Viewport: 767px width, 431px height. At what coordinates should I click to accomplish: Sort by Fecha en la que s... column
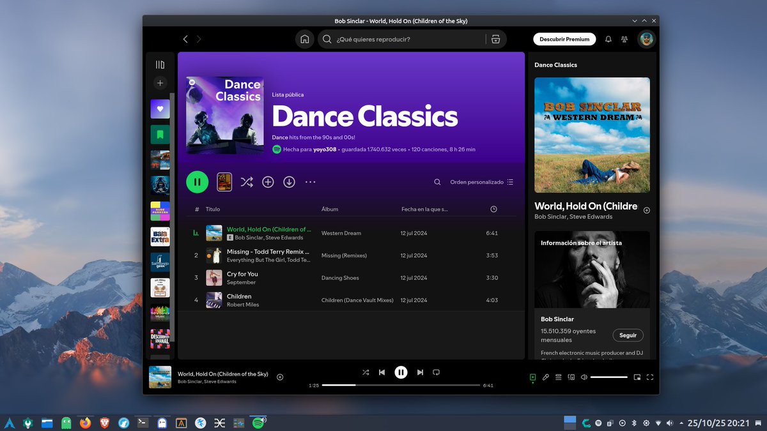pos(424,209)
